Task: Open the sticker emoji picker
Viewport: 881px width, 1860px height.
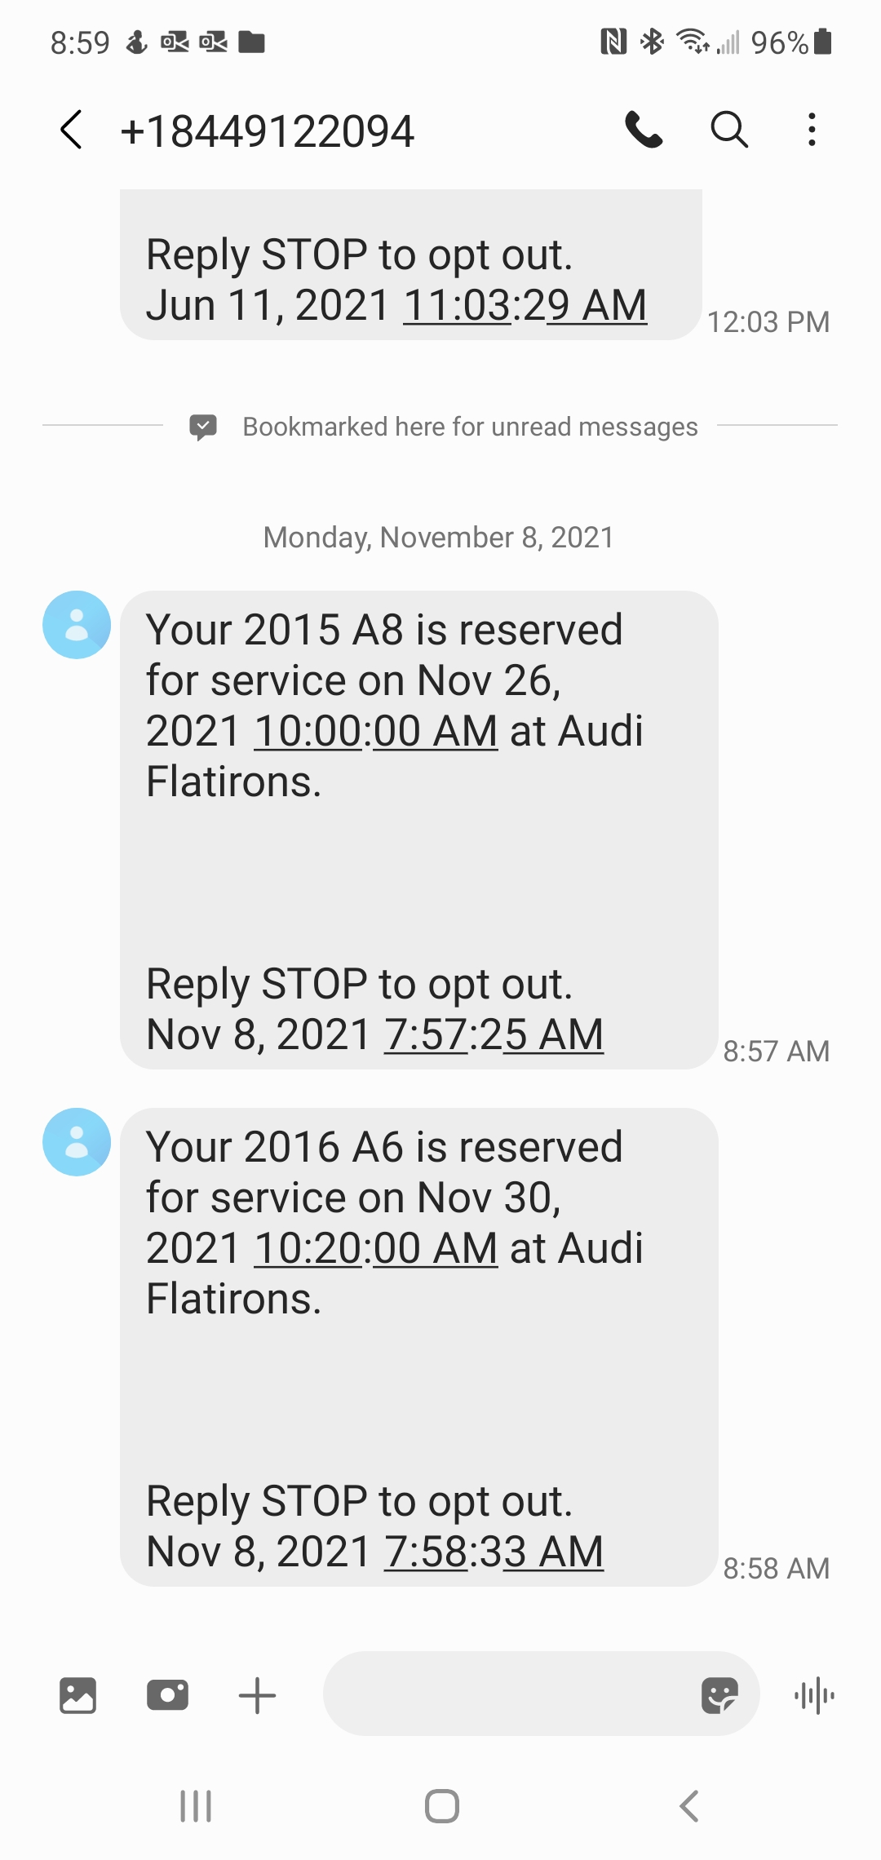Action: pyautogui.click(x=719, y=1695)
